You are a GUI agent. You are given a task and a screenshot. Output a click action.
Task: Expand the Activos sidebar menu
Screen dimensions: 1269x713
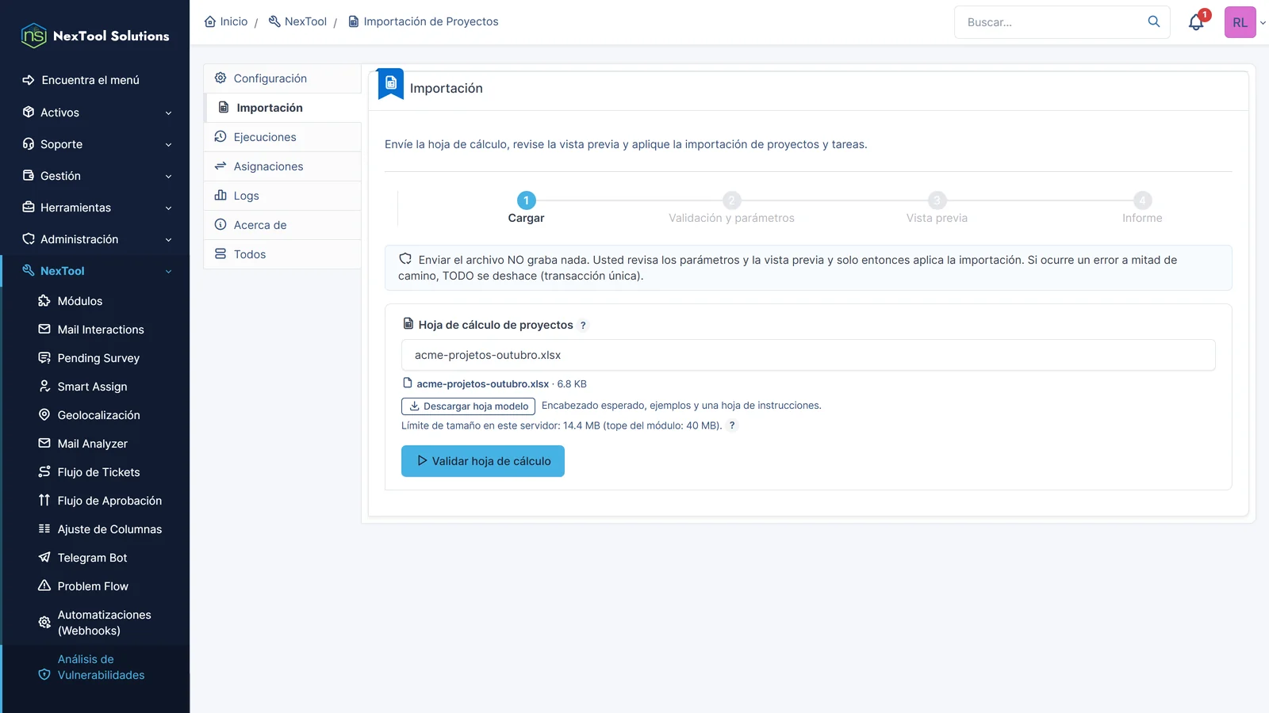pos(95,112)
